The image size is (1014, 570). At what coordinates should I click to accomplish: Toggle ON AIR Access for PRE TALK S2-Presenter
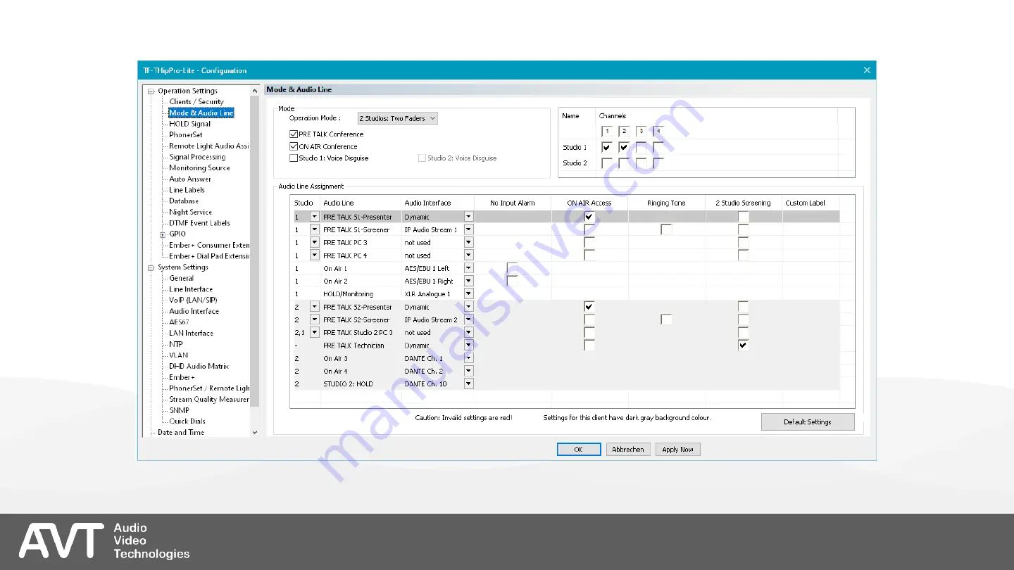(589, 307)
